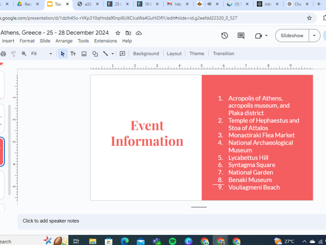Open the Arrange menu

pyautogui.click(x=64, y=41)
